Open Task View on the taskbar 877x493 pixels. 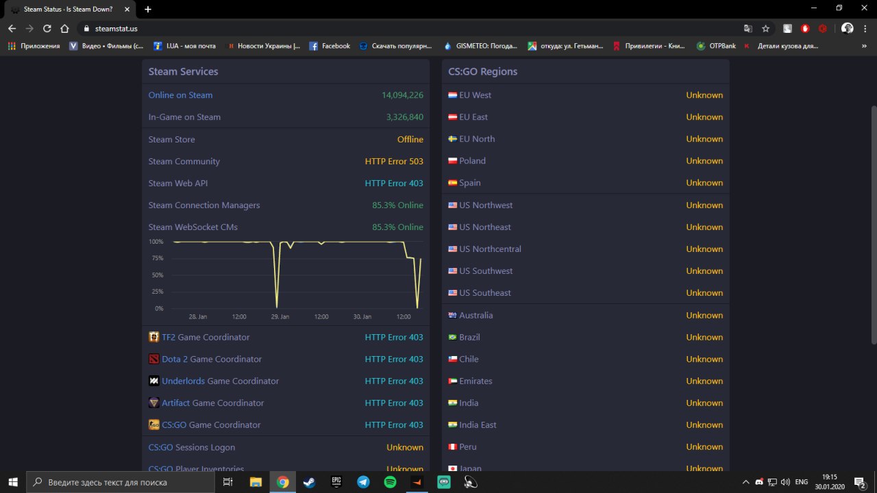(x=228, y=482)
